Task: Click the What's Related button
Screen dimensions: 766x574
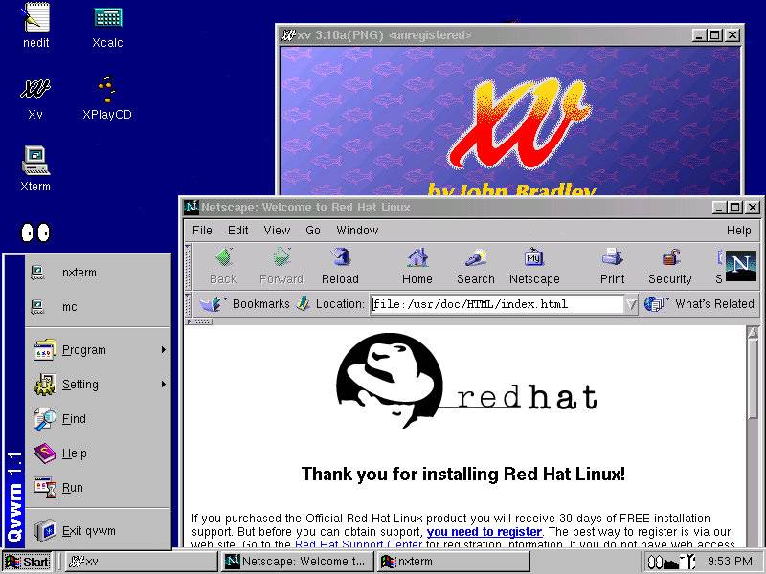Action: [x=699, y=303]
